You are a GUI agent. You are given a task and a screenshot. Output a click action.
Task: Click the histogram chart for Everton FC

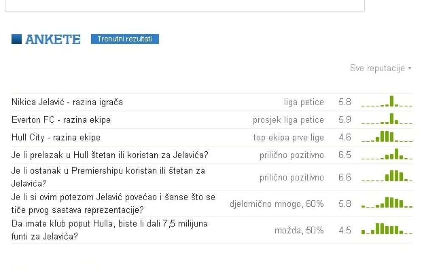pyautogui.click(x=387, y=119)
